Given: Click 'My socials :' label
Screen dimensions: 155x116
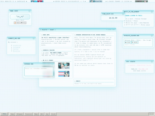Looking at the screenshot, I should 13,42.
